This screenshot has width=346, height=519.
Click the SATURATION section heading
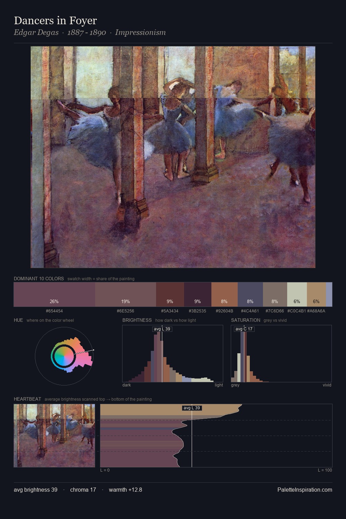(246, 320)
